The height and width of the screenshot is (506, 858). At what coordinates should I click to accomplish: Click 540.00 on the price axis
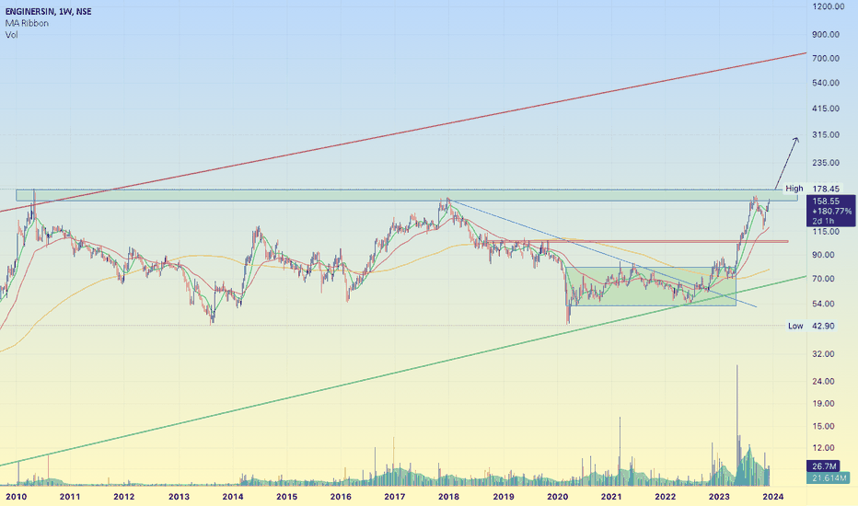click(x=826, y=83)
